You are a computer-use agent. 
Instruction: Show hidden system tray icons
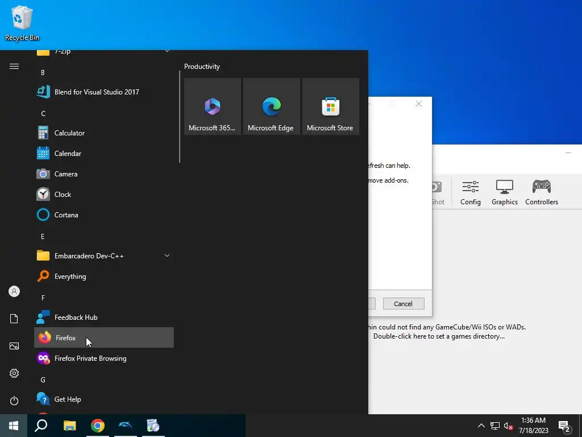pos(481,426)
